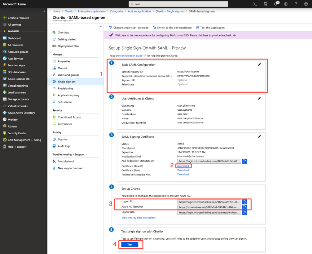This screenshot has width=312, height=254.
Task: Open the Overview menu item
Action: 63,32
